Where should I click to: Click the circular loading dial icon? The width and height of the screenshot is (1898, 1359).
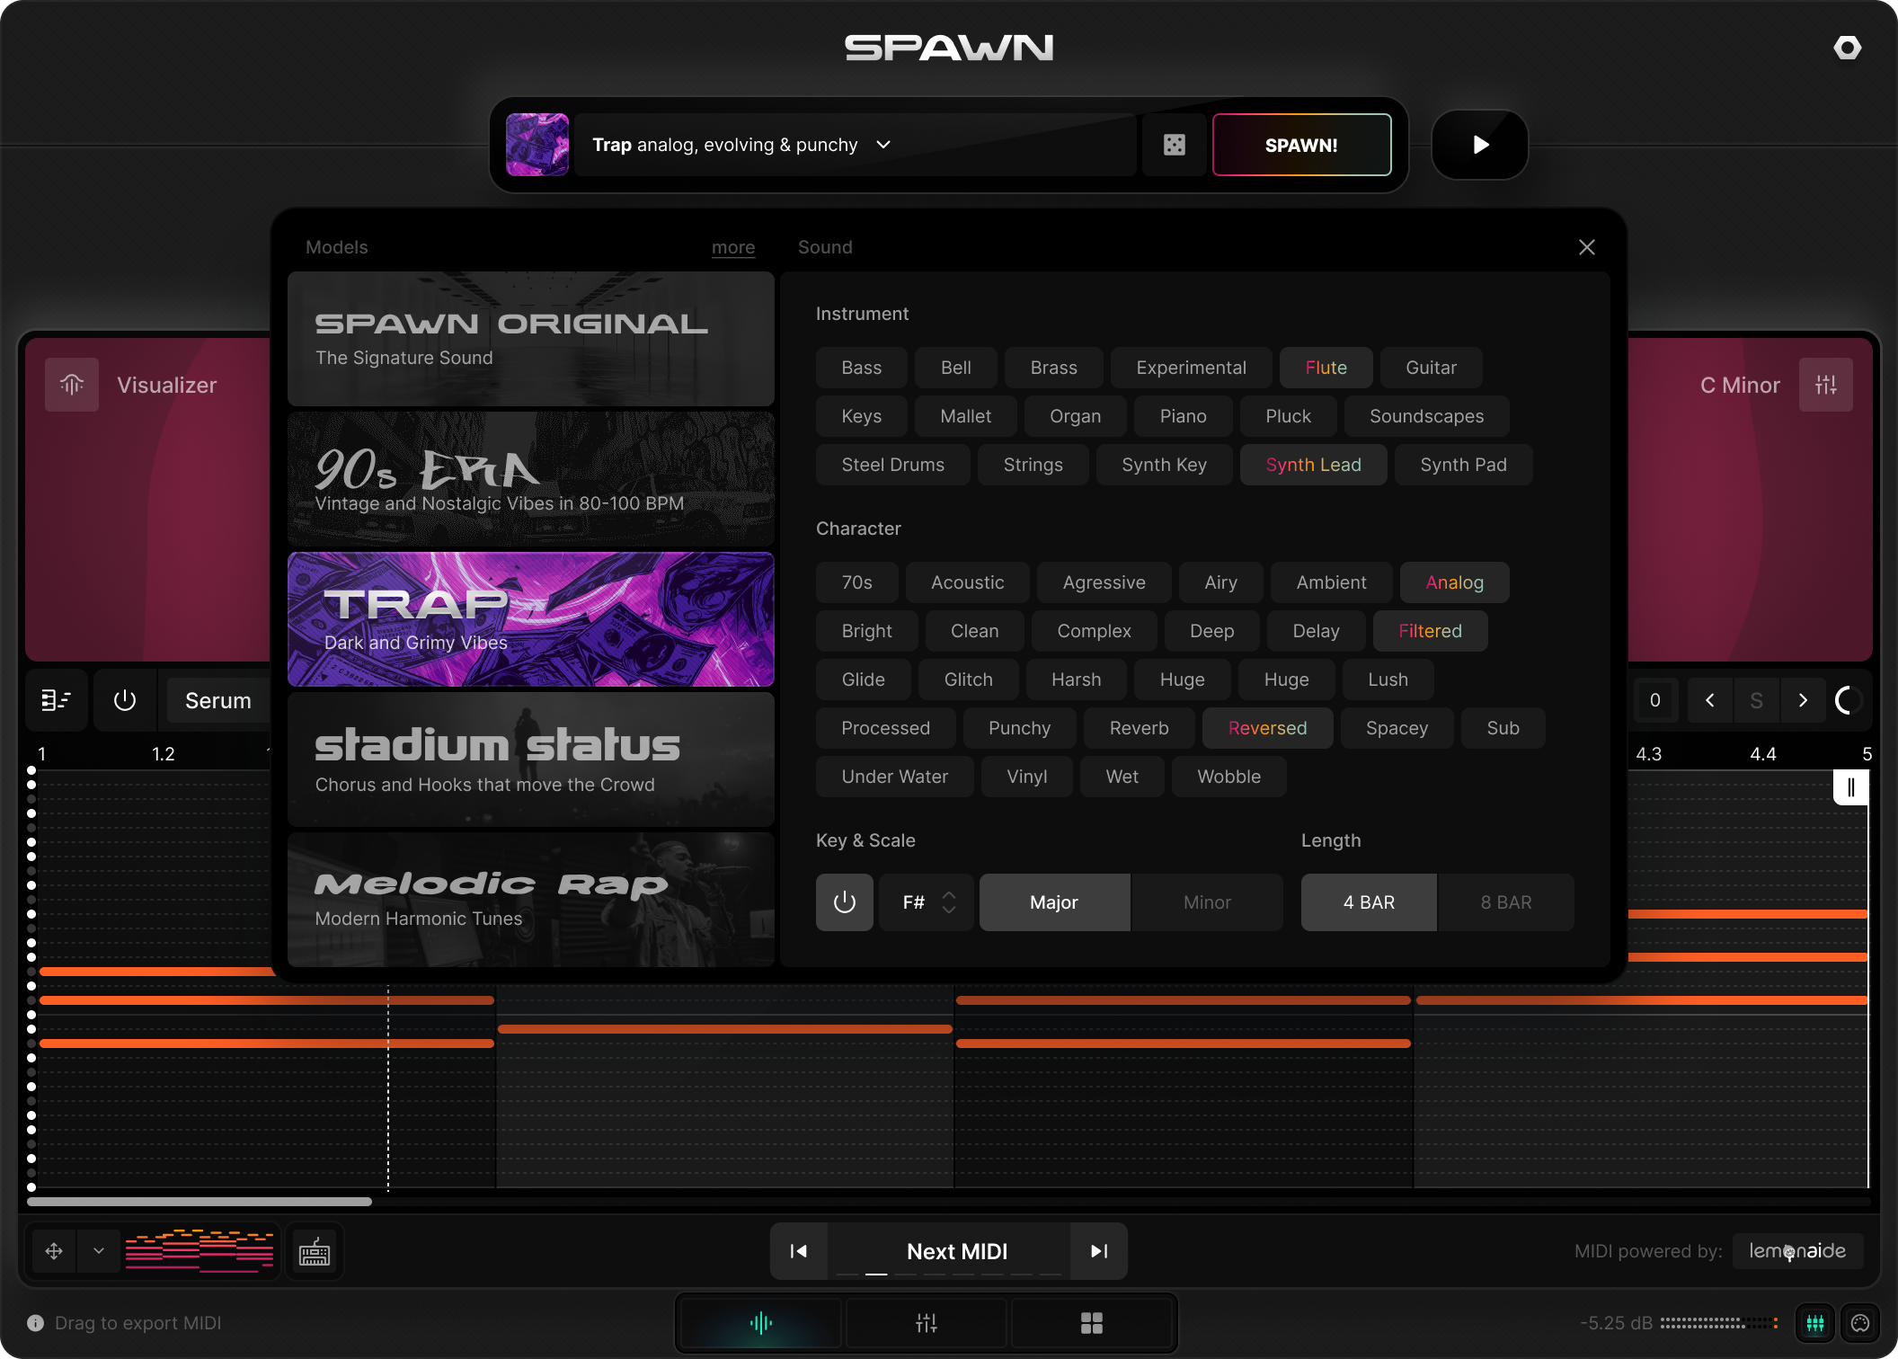click(1848, 700)
